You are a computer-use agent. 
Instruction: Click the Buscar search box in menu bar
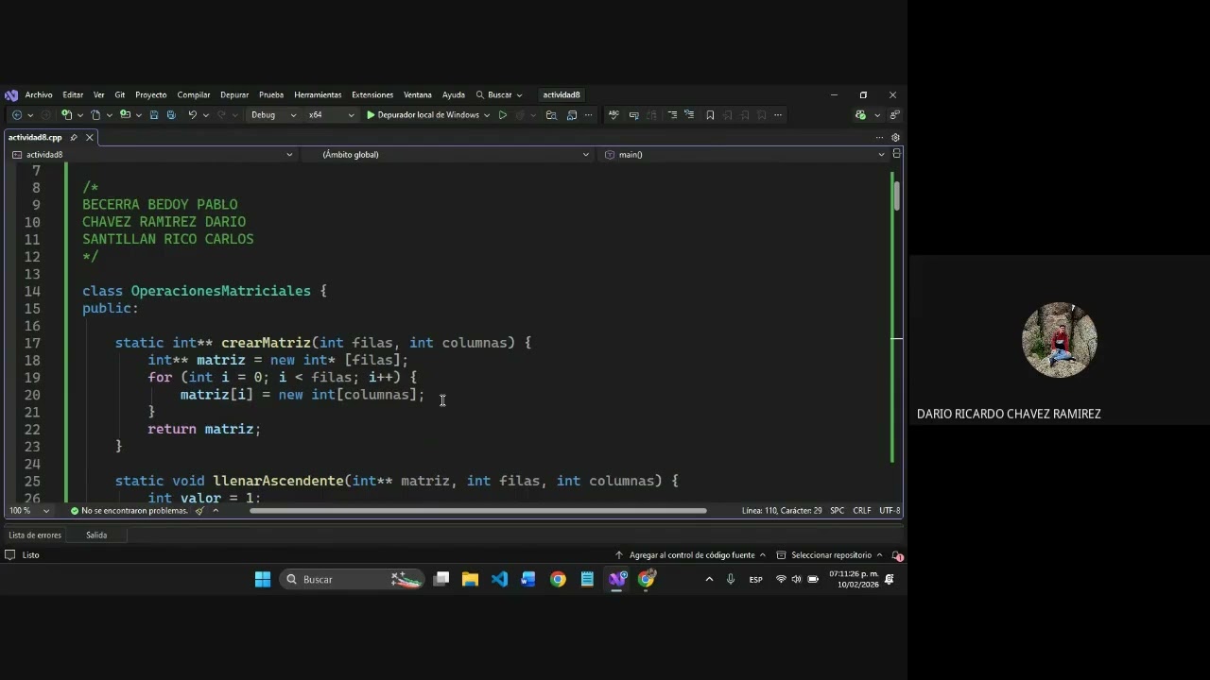point(499,95)
